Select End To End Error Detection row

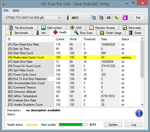[72, 79]
